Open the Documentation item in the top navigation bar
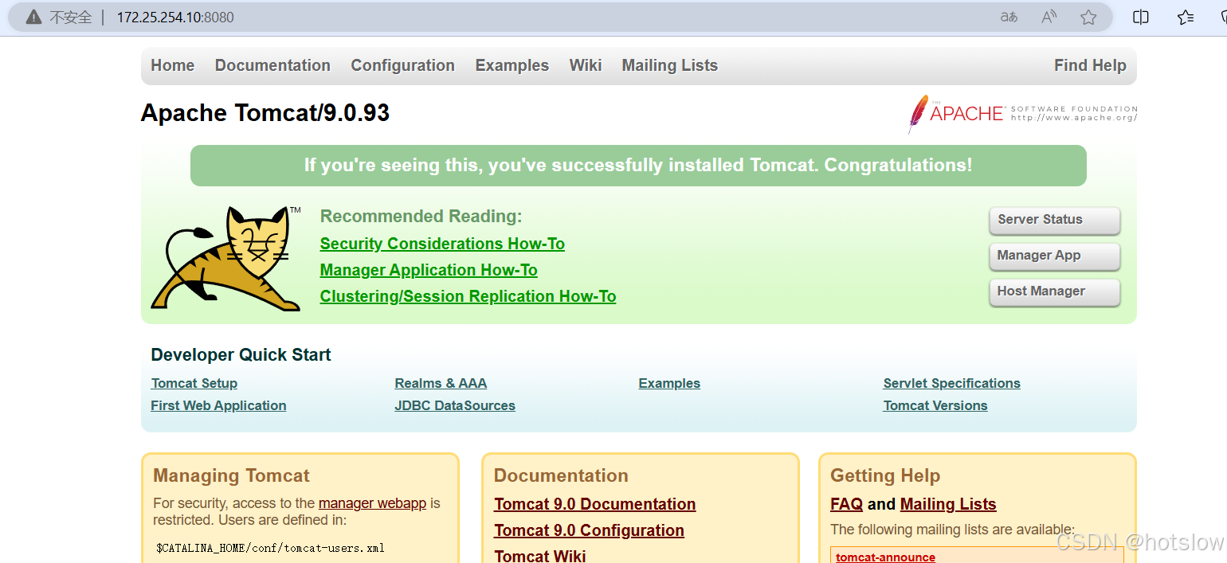Screen dimensions: 1227x563 coord(272,65)
